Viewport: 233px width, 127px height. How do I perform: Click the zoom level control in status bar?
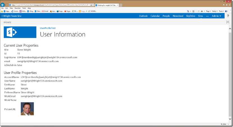pyautogui.click(x=225, y=124)
